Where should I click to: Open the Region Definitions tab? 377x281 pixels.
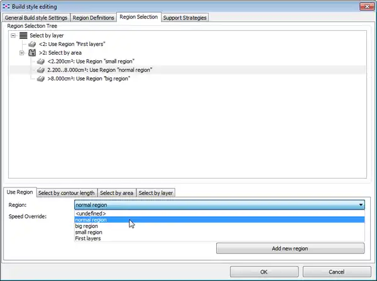coord(94,18)
